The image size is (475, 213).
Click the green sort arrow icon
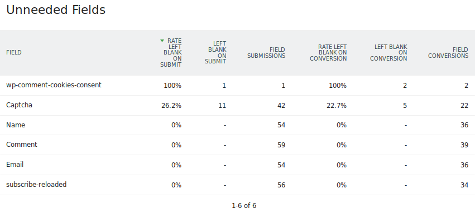[162, 41]
